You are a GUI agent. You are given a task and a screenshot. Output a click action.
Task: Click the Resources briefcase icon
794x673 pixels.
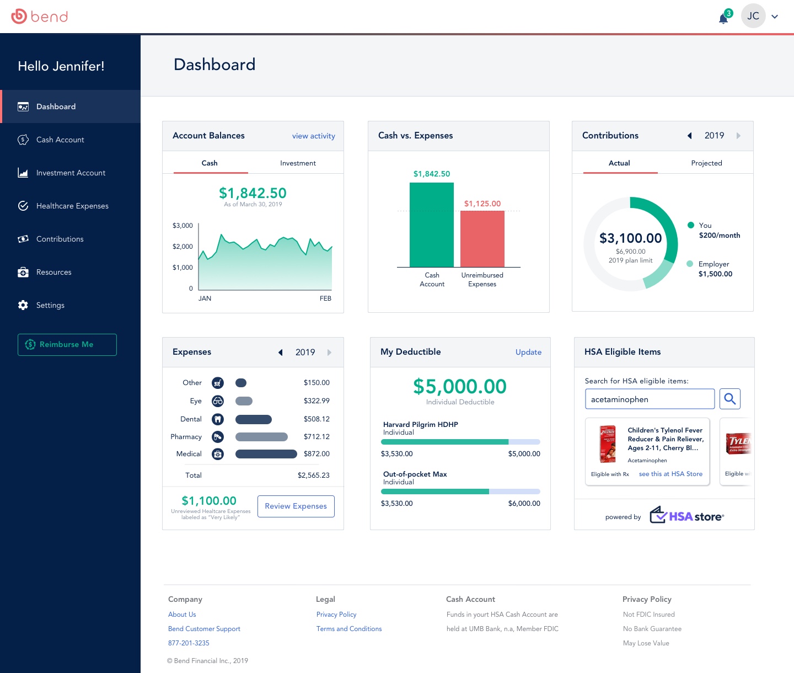(x=23, y=272)
